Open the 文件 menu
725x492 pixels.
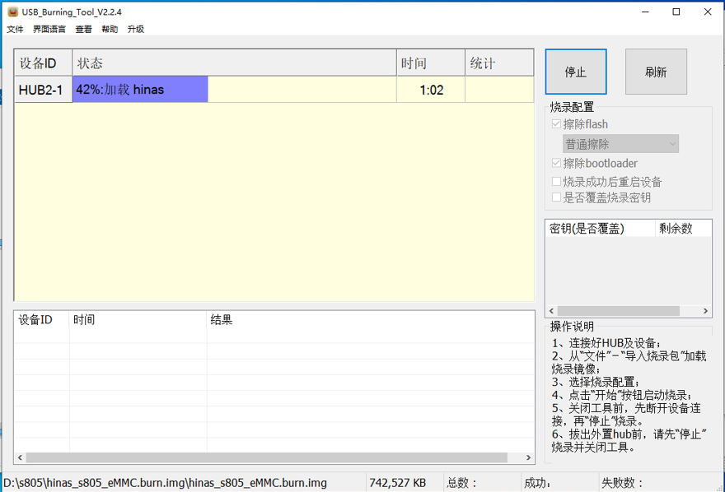[x=15, y=30]
